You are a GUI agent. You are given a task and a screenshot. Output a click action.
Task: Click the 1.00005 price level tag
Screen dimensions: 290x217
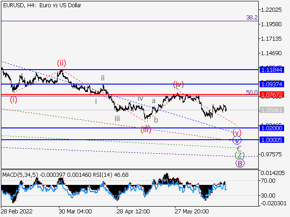(x=272, y=140)
